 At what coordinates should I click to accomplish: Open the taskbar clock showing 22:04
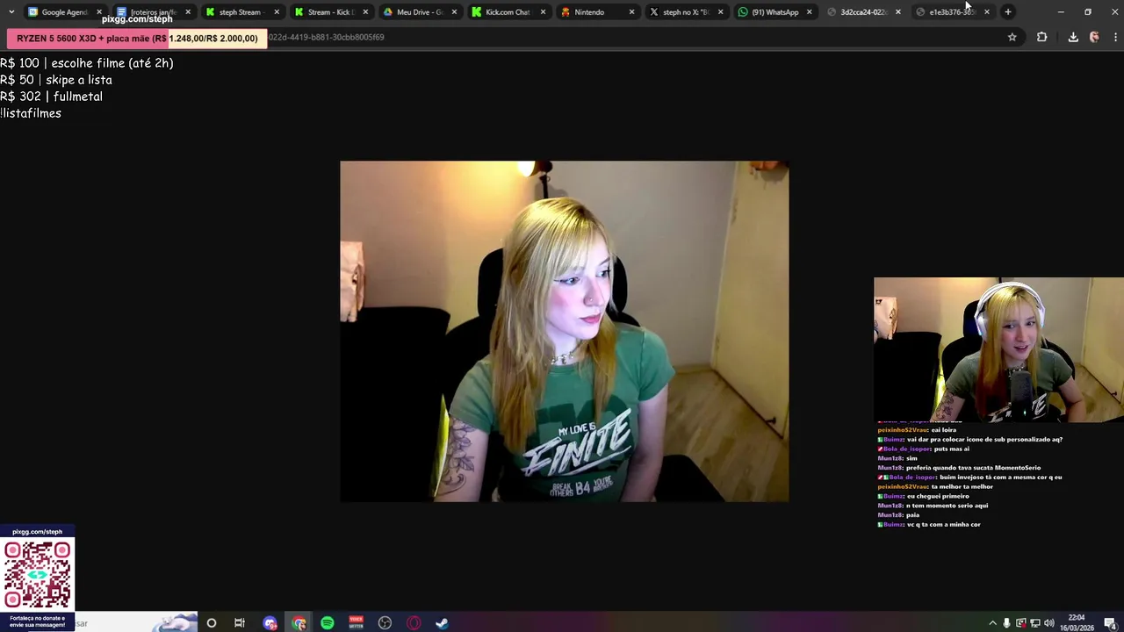[1077, 622]
